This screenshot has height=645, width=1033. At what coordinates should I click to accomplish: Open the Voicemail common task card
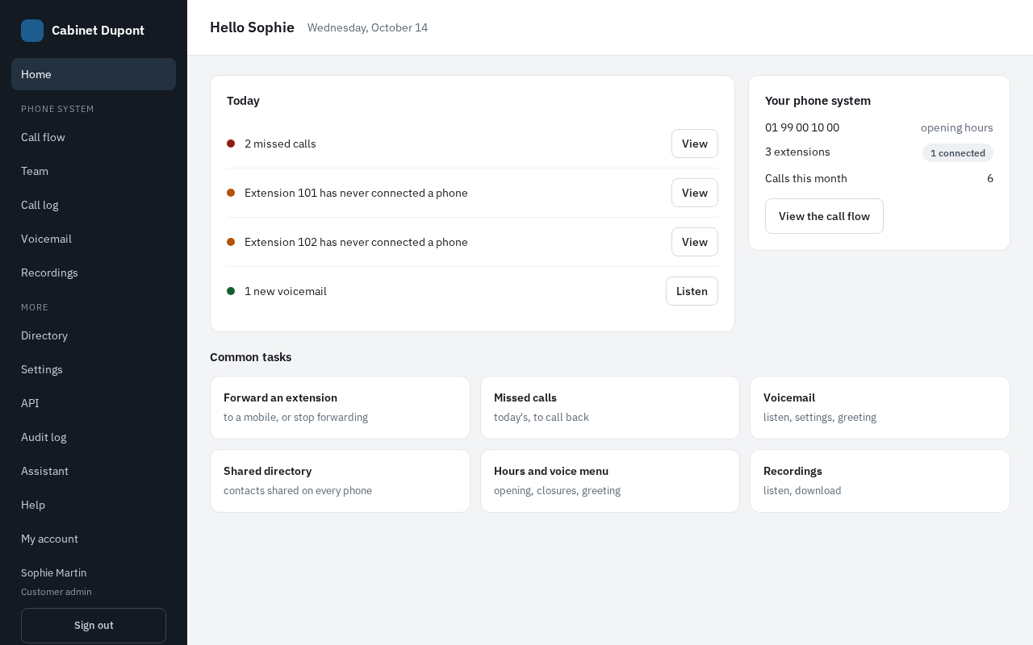pyautogui.click(x=880, y=407)
